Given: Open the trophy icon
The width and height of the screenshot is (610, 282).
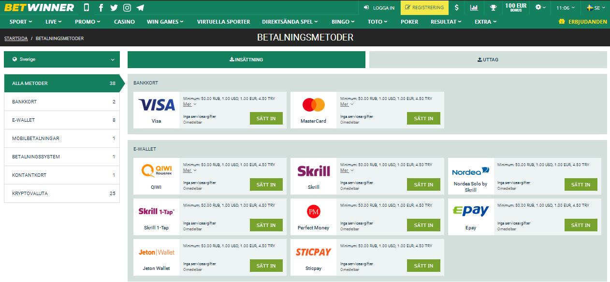Looking at the screenshot, I should pyautogui.click(x=493, y=8).
